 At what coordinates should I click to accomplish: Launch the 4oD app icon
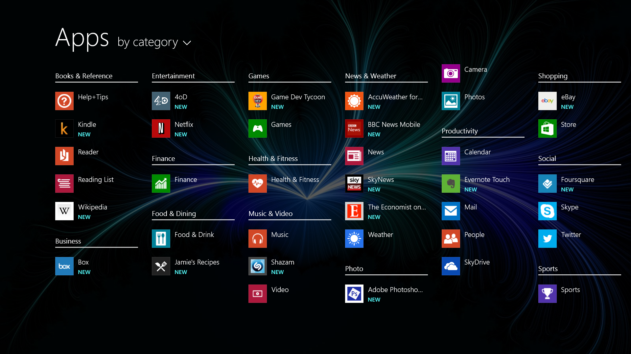click(x=161, y=101)
